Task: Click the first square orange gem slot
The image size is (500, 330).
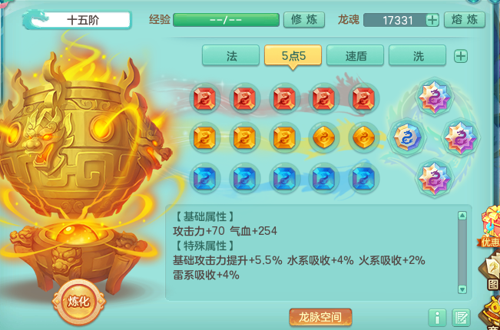Action: [x=205, y=137]
